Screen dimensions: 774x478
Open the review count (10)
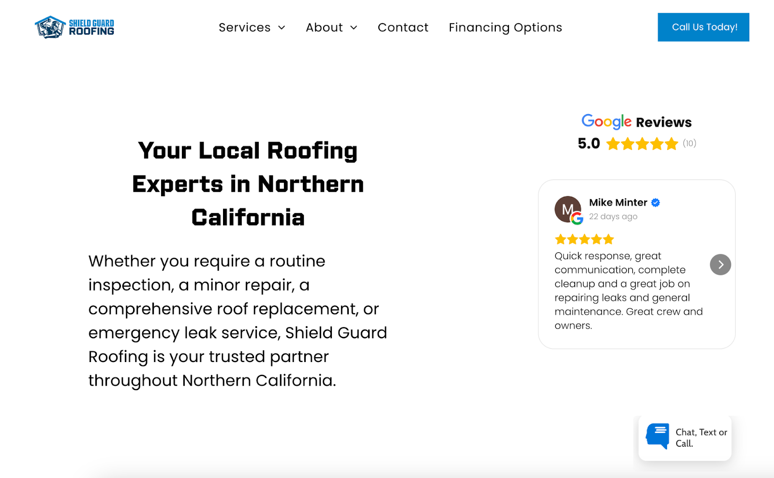pos(689,144)
